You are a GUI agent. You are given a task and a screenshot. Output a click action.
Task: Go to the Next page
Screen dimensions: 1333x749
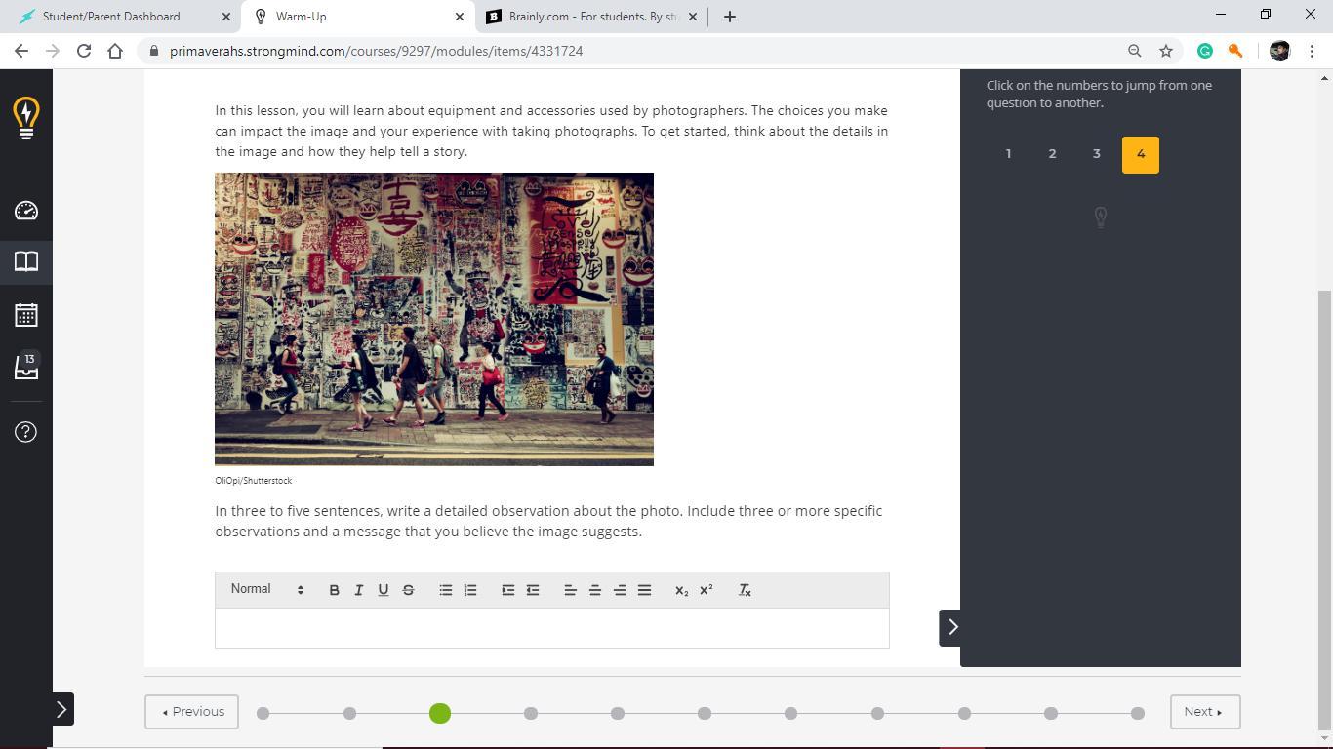pyautogui.click(x=1204, y=712)
